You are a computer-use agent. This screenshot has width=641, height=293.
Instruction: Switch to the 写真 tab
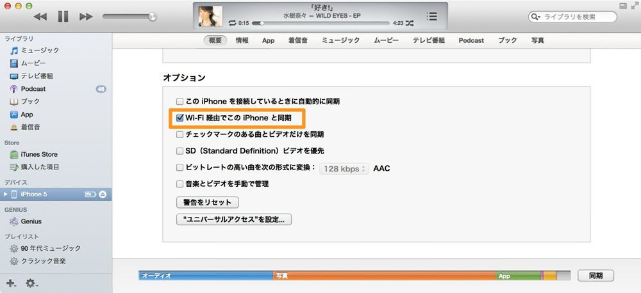(538, 40)
